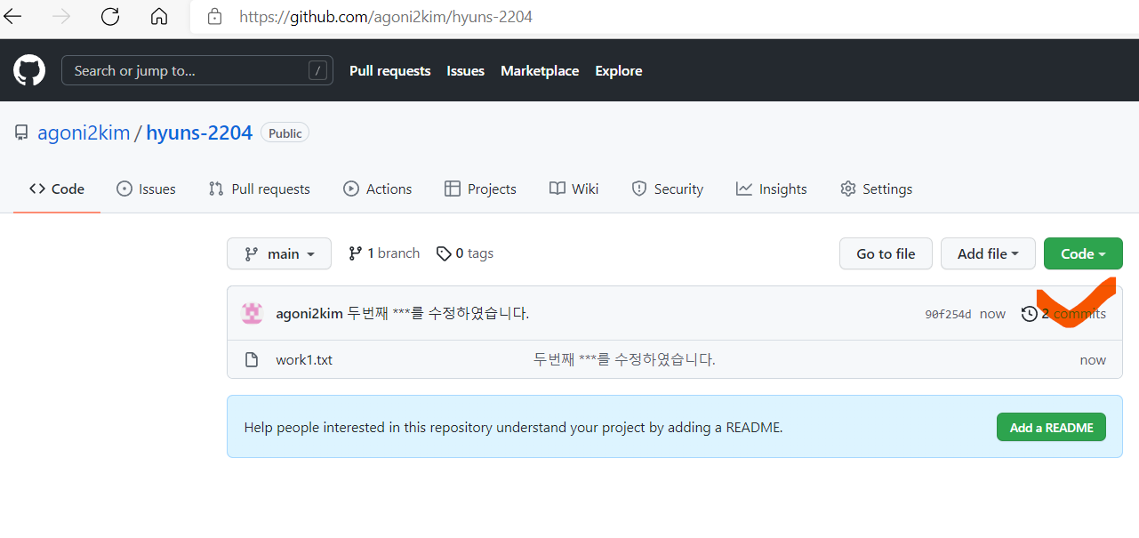This screenshot has height=538, width=1139.
Task: Expand the main branch dropdown
Action: (279, 253)
